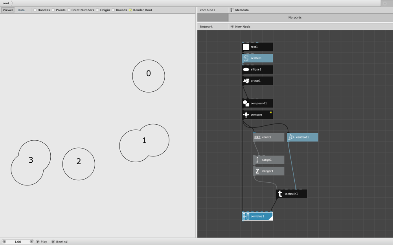The image size is (393, 245).
Task: Enable the Handles checkbox
Action: pos(35,10)
